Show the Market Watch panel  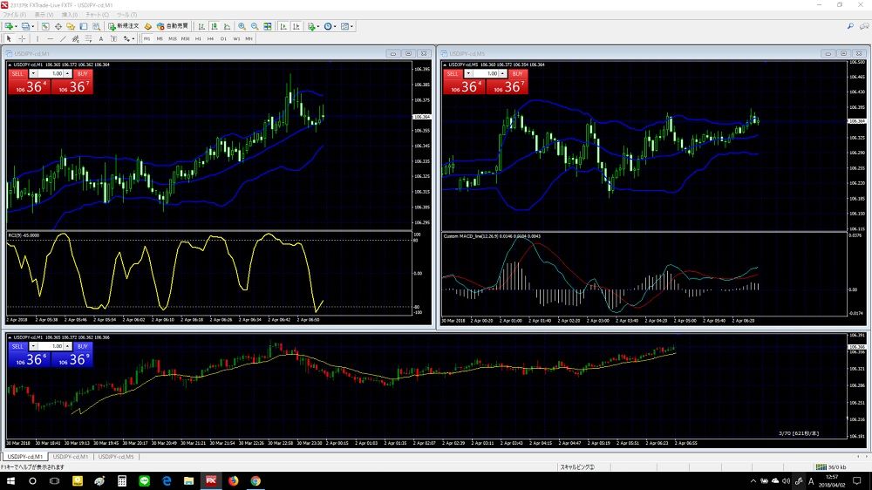(x=45, y=26)
